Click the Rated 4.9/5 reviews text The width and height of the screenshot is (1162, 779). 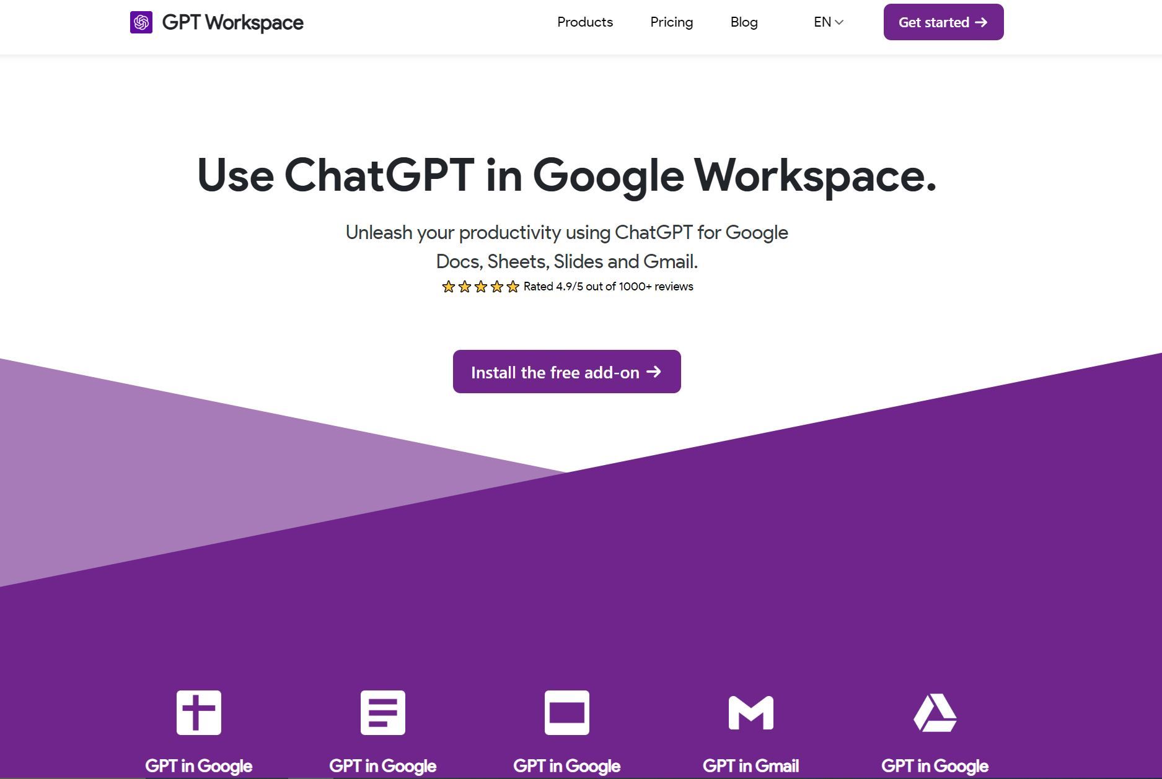point(609,287)
